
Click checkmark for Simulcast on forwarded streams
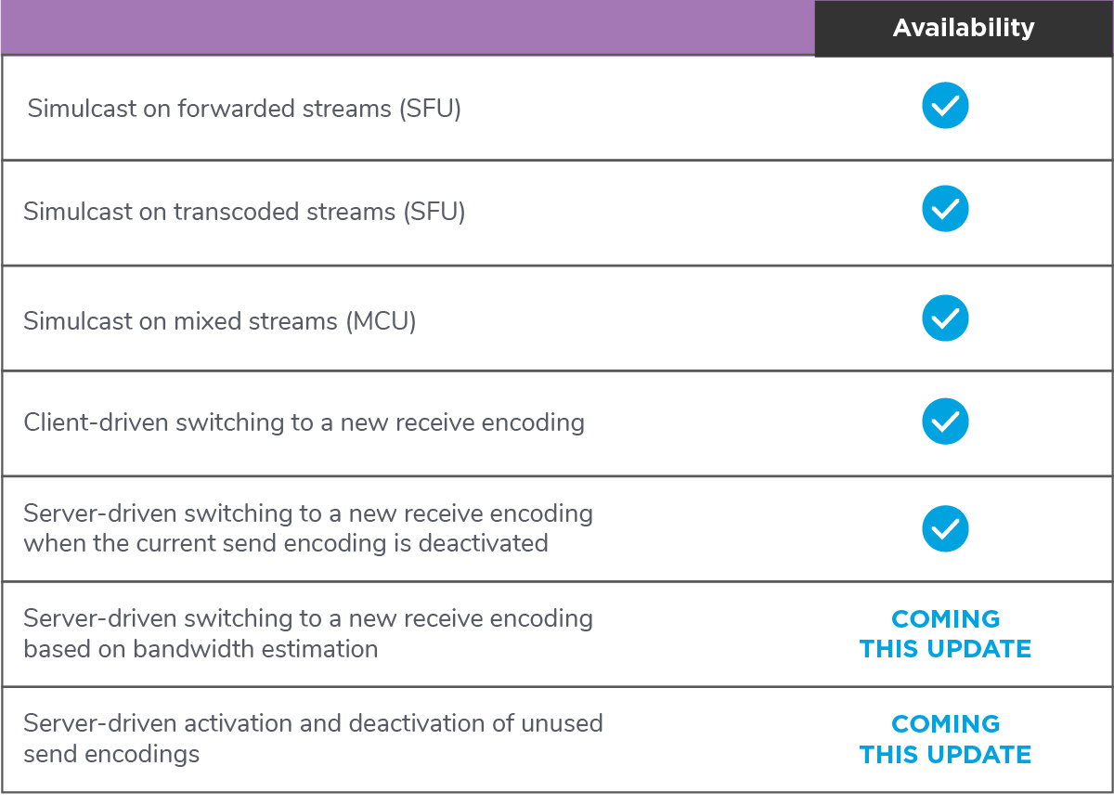[945, 106]
